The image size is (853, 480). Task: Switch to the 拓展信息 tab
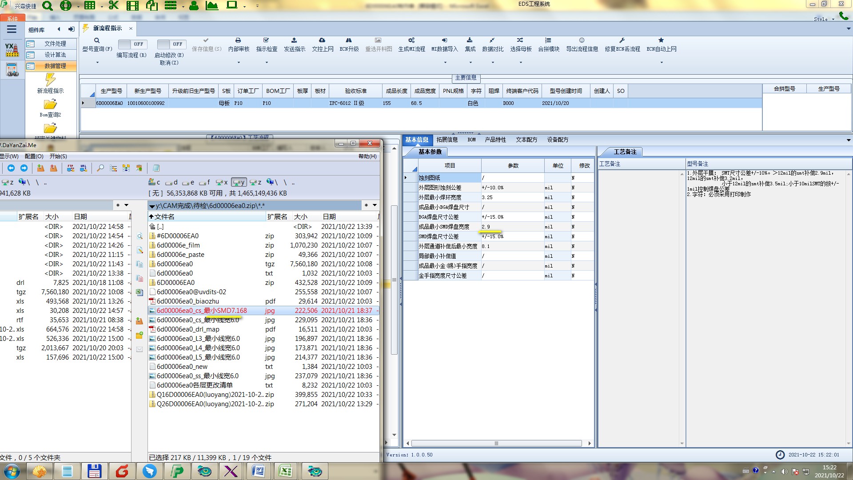446,140
